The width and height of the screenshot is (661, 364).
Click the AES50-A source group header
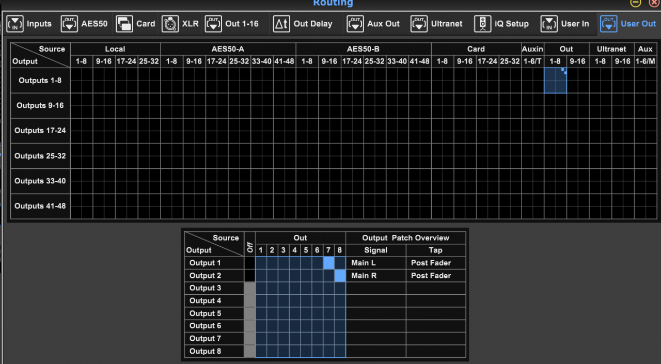pos(228,49)
